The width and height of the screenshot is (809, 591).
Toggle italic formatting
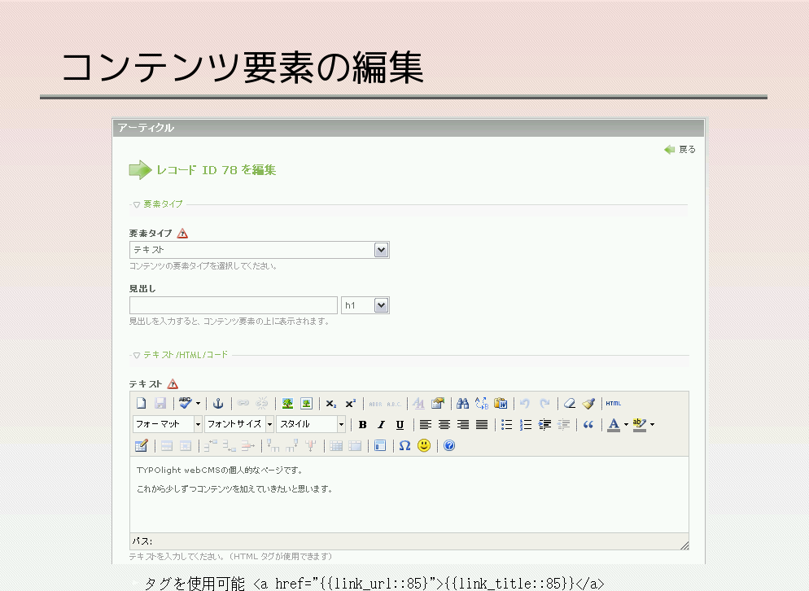[381, 424]
